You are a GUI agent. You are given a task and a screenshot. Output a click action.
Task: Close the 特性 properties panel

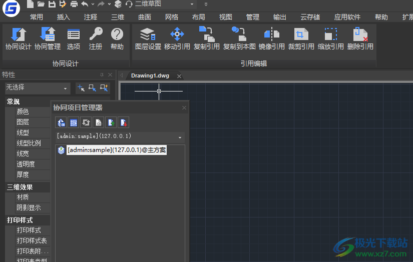coord(110,75)
